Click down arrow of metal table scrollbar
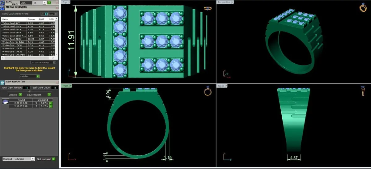Screen dimensions: 371x169 57,55
